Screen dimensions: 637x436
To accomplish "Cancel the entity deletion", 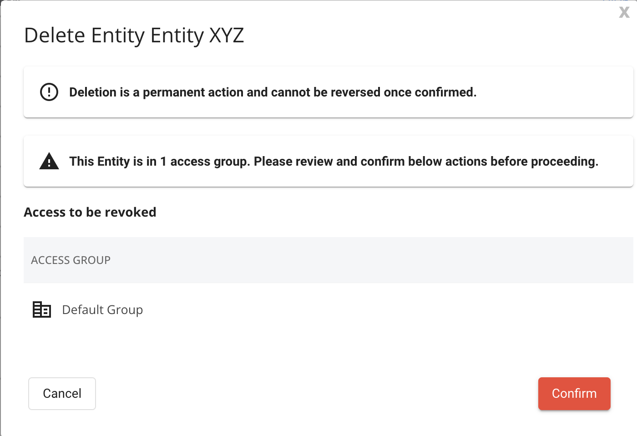I will [62, 394].
